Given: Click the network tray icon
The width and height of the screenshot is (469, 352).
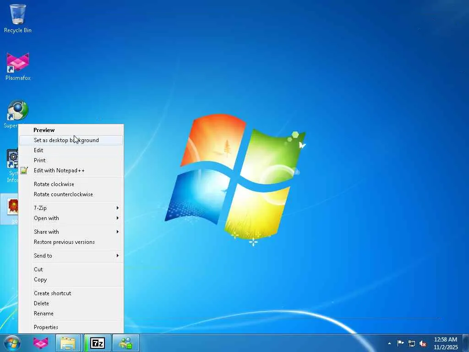Looking at the screenshot, I should (412, 343).
